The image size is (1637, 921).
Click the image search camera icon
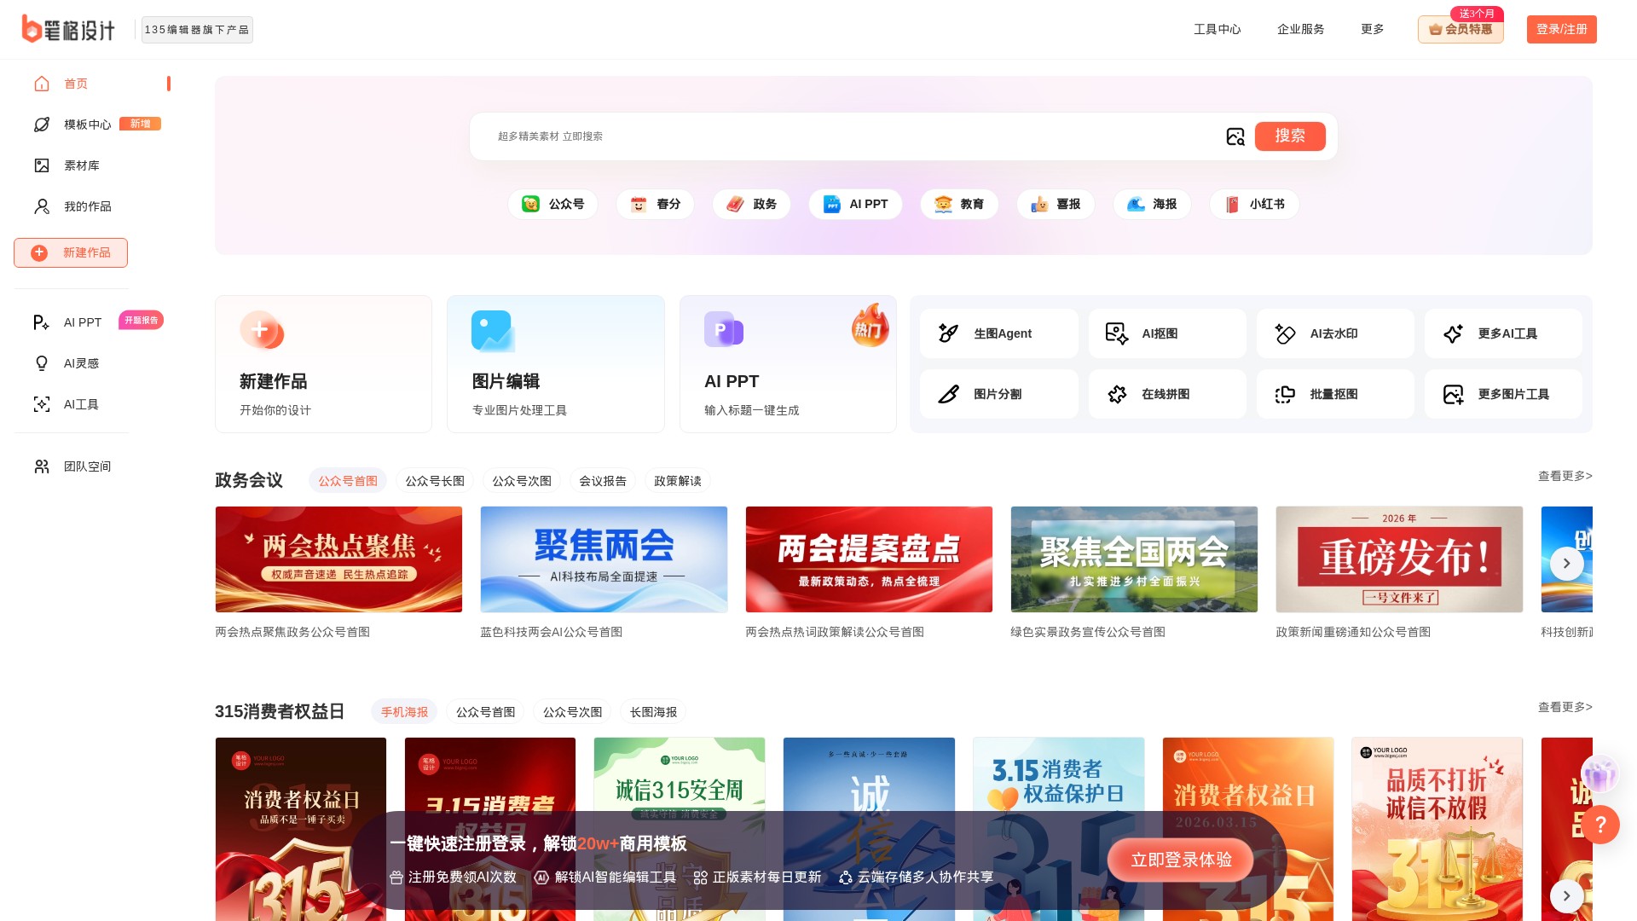click(x=1235, y=136)
